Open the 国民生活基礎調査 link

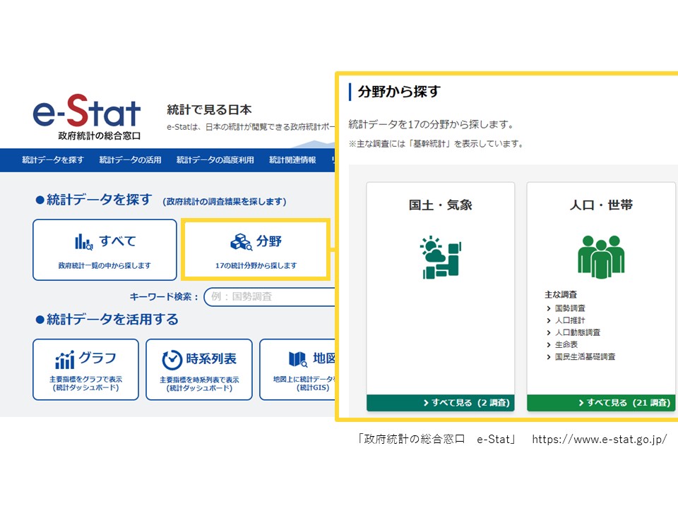585,356
